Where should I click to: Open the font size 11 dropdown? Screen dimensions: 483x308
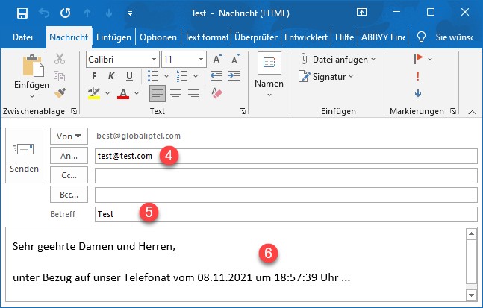tap(201, 60)
